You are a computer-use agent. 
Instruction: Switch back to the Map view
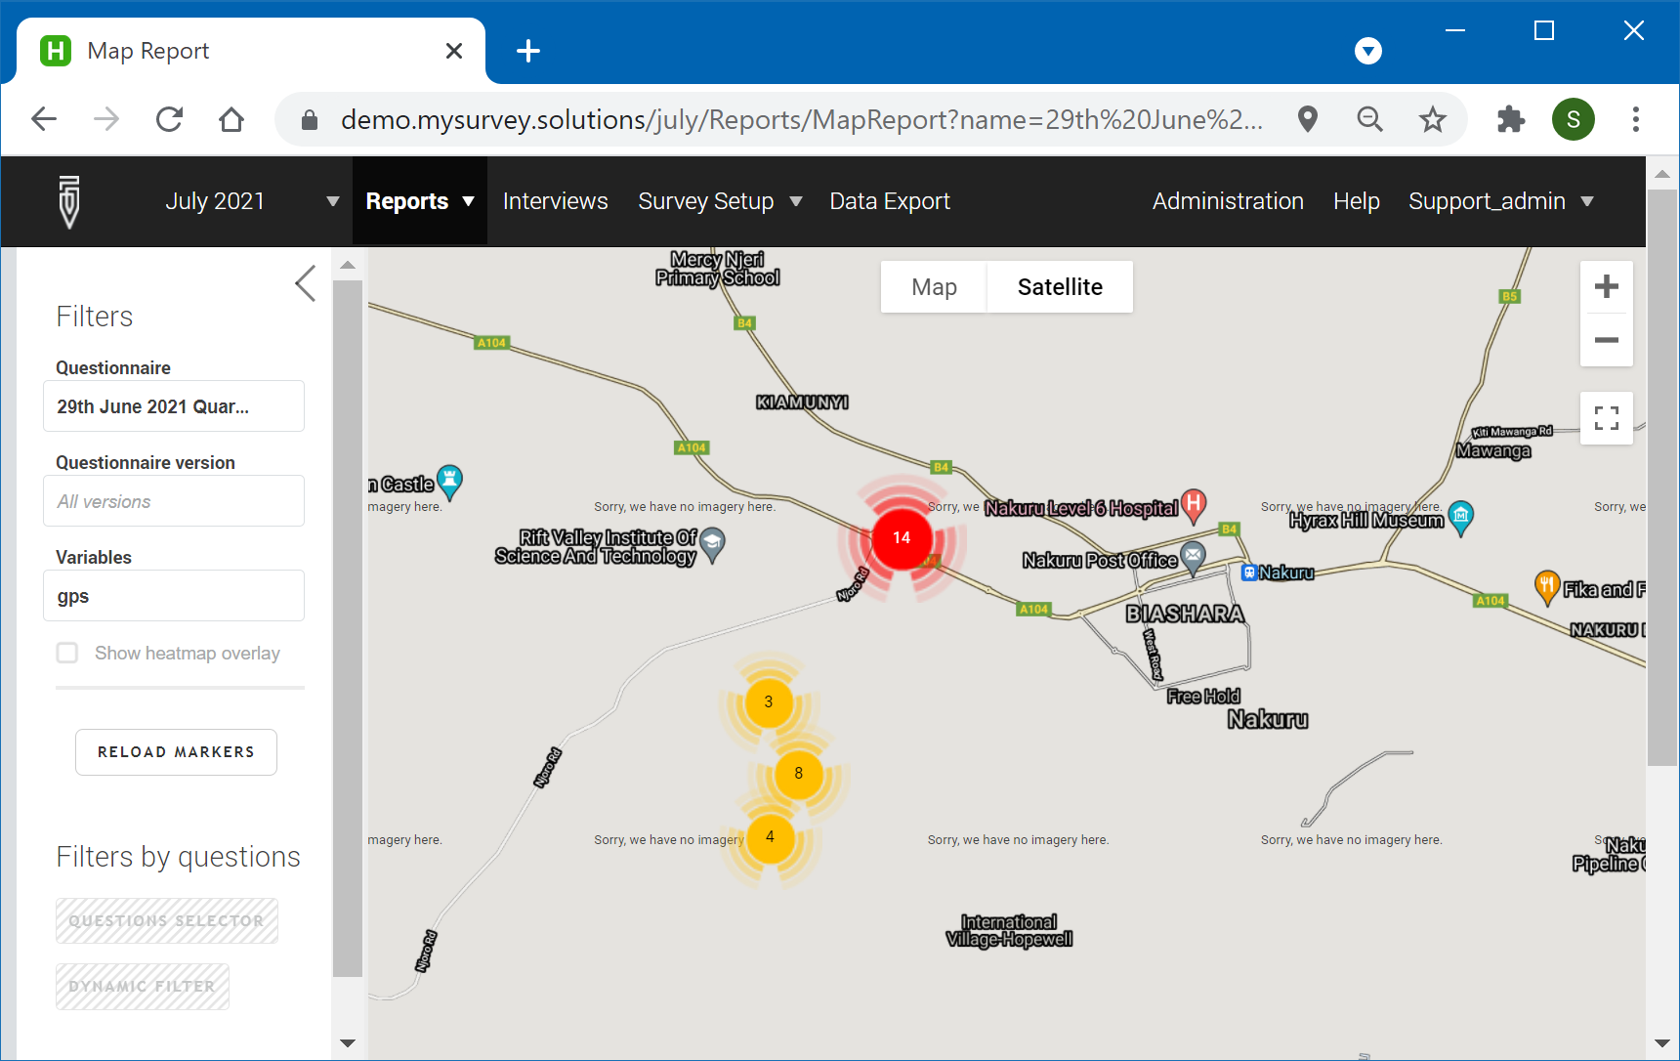pos(933,286)
